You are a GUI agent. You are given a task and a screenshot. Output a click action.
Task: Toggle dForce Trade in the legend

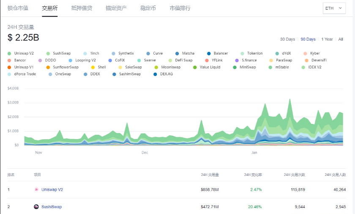tap(22, 74)
